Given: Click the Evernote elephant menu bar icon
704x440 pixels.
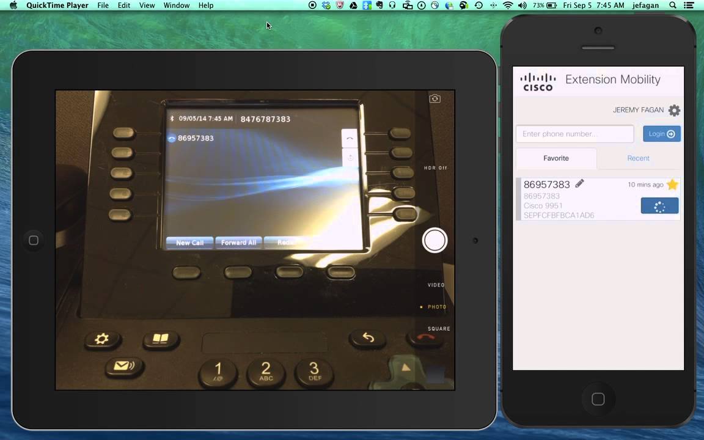Looking at the screenshot, I should click(380, 5).
